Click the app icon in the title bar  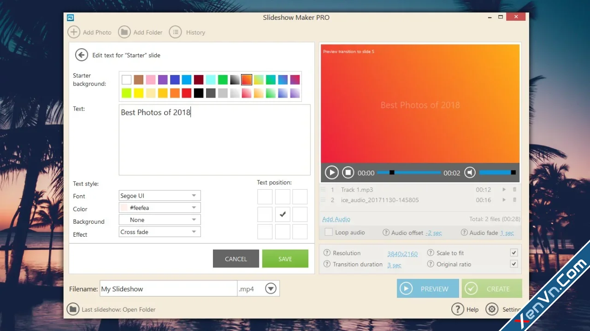tap(71, 18)
